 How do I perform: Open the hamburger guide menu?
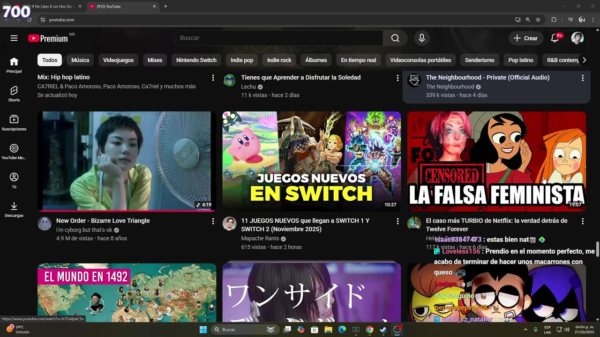[x=14, y=38]
